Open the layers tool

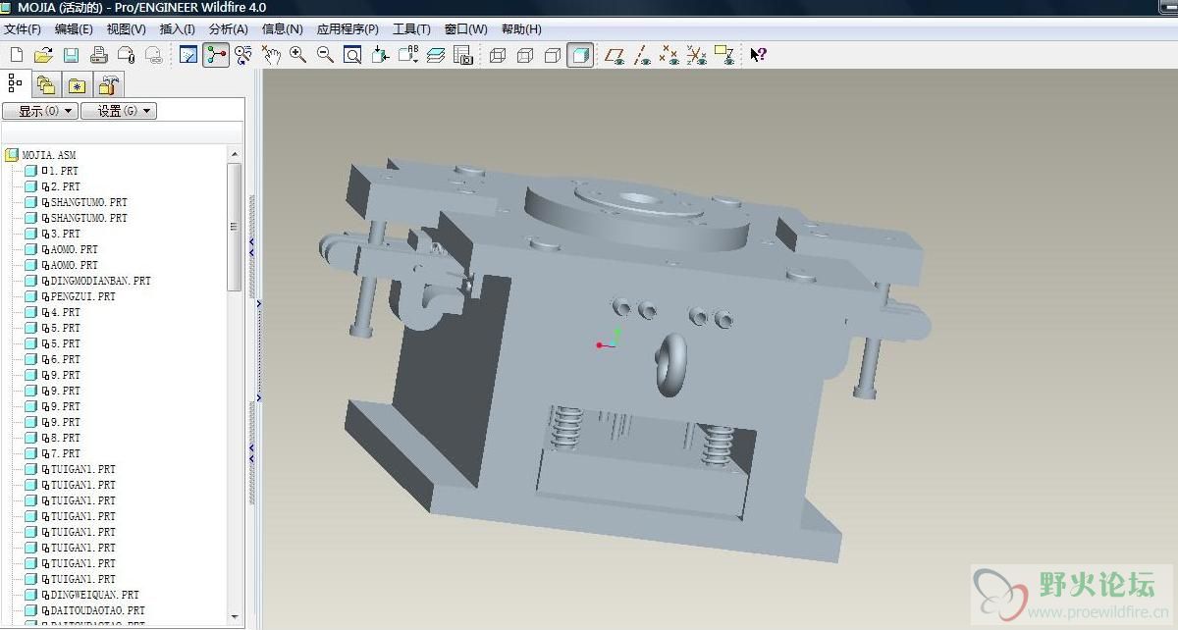coord(436,55)
